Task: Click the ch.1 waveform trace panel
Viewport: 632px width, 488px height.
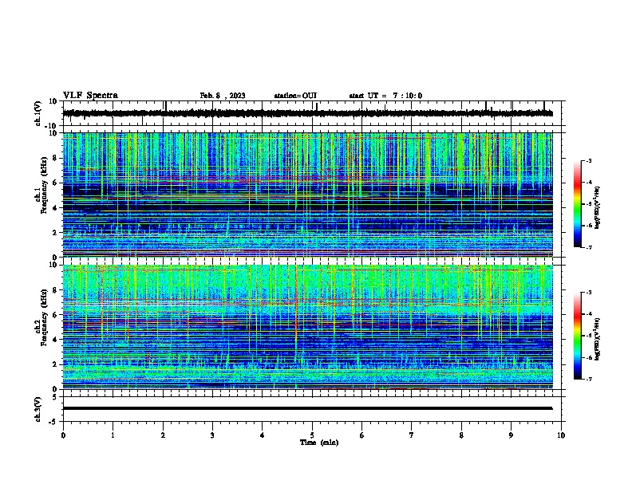Action: point(314,113)
